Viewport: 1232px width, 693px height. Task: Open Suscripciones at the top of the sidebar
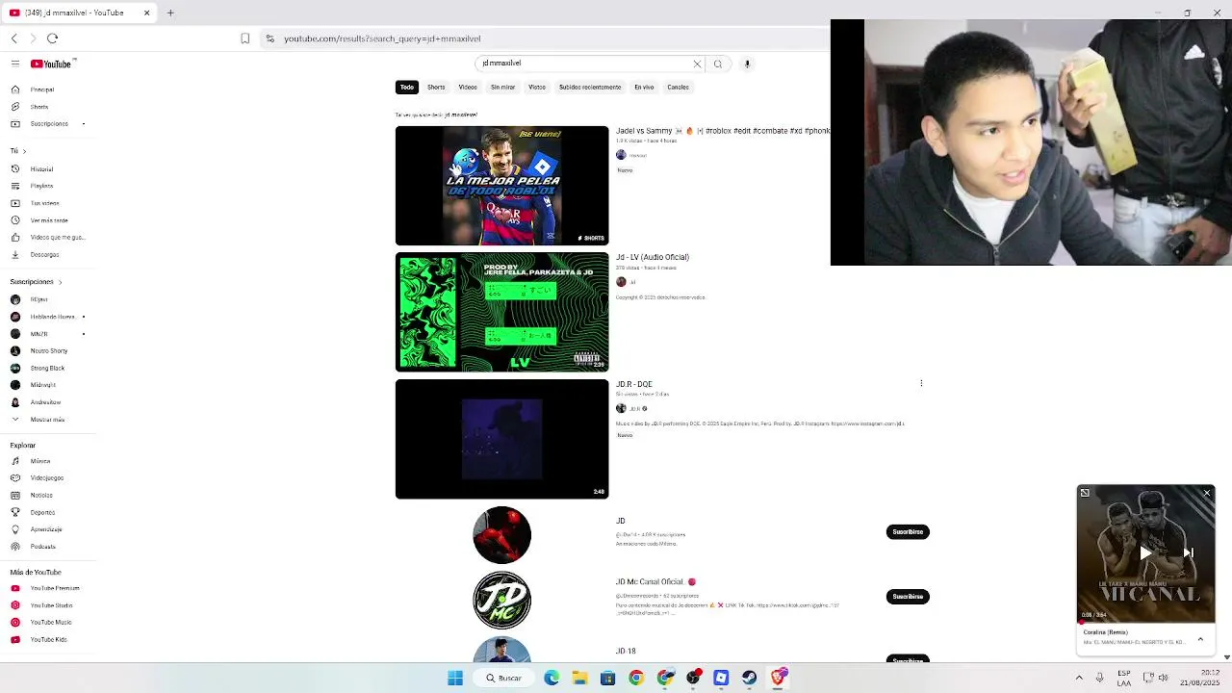48,123
